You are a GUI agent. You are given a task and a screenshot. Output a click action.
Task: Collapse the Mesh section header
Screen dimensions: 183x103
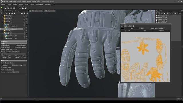14,43
